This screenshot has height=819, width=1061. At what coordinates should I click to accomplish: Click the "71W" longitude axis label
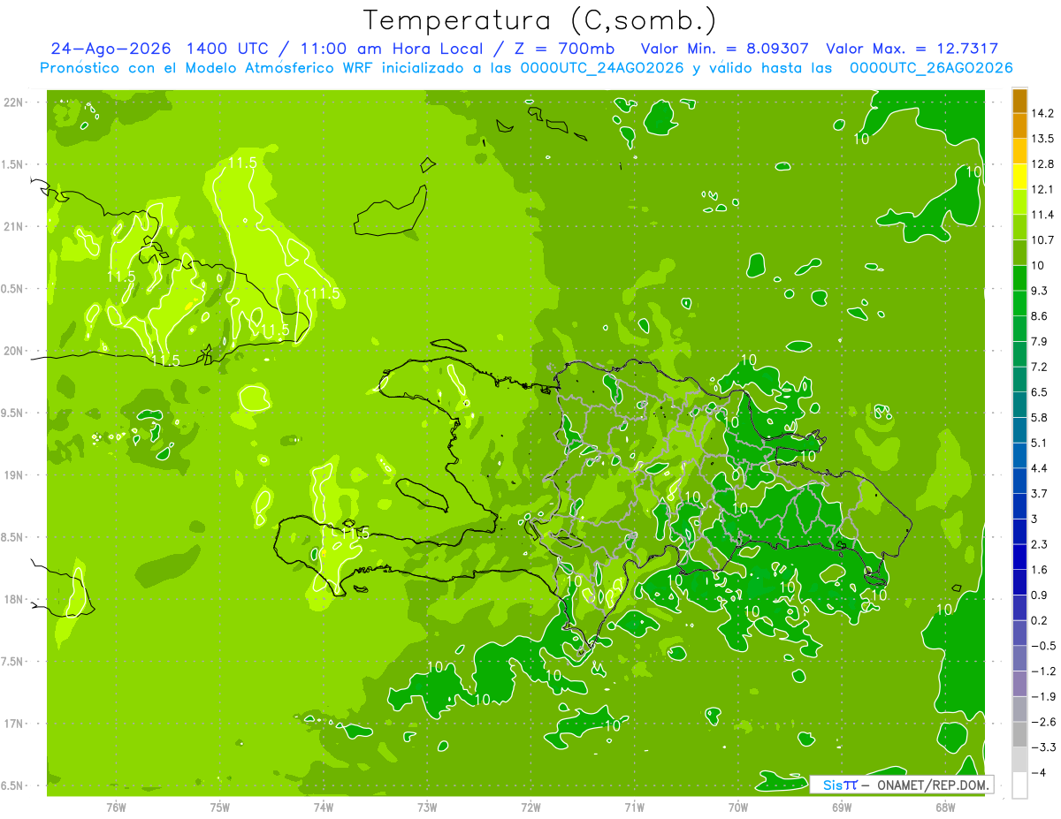pos(634,808)
